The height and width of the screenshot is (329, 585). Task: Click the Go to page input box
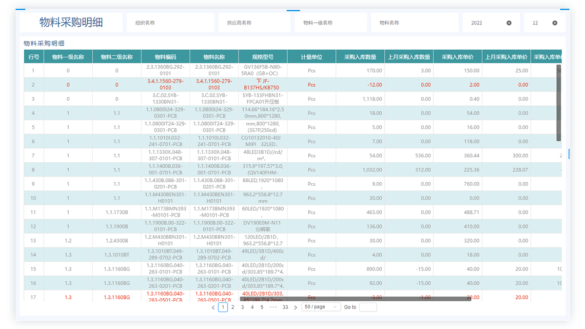point(368,307)
